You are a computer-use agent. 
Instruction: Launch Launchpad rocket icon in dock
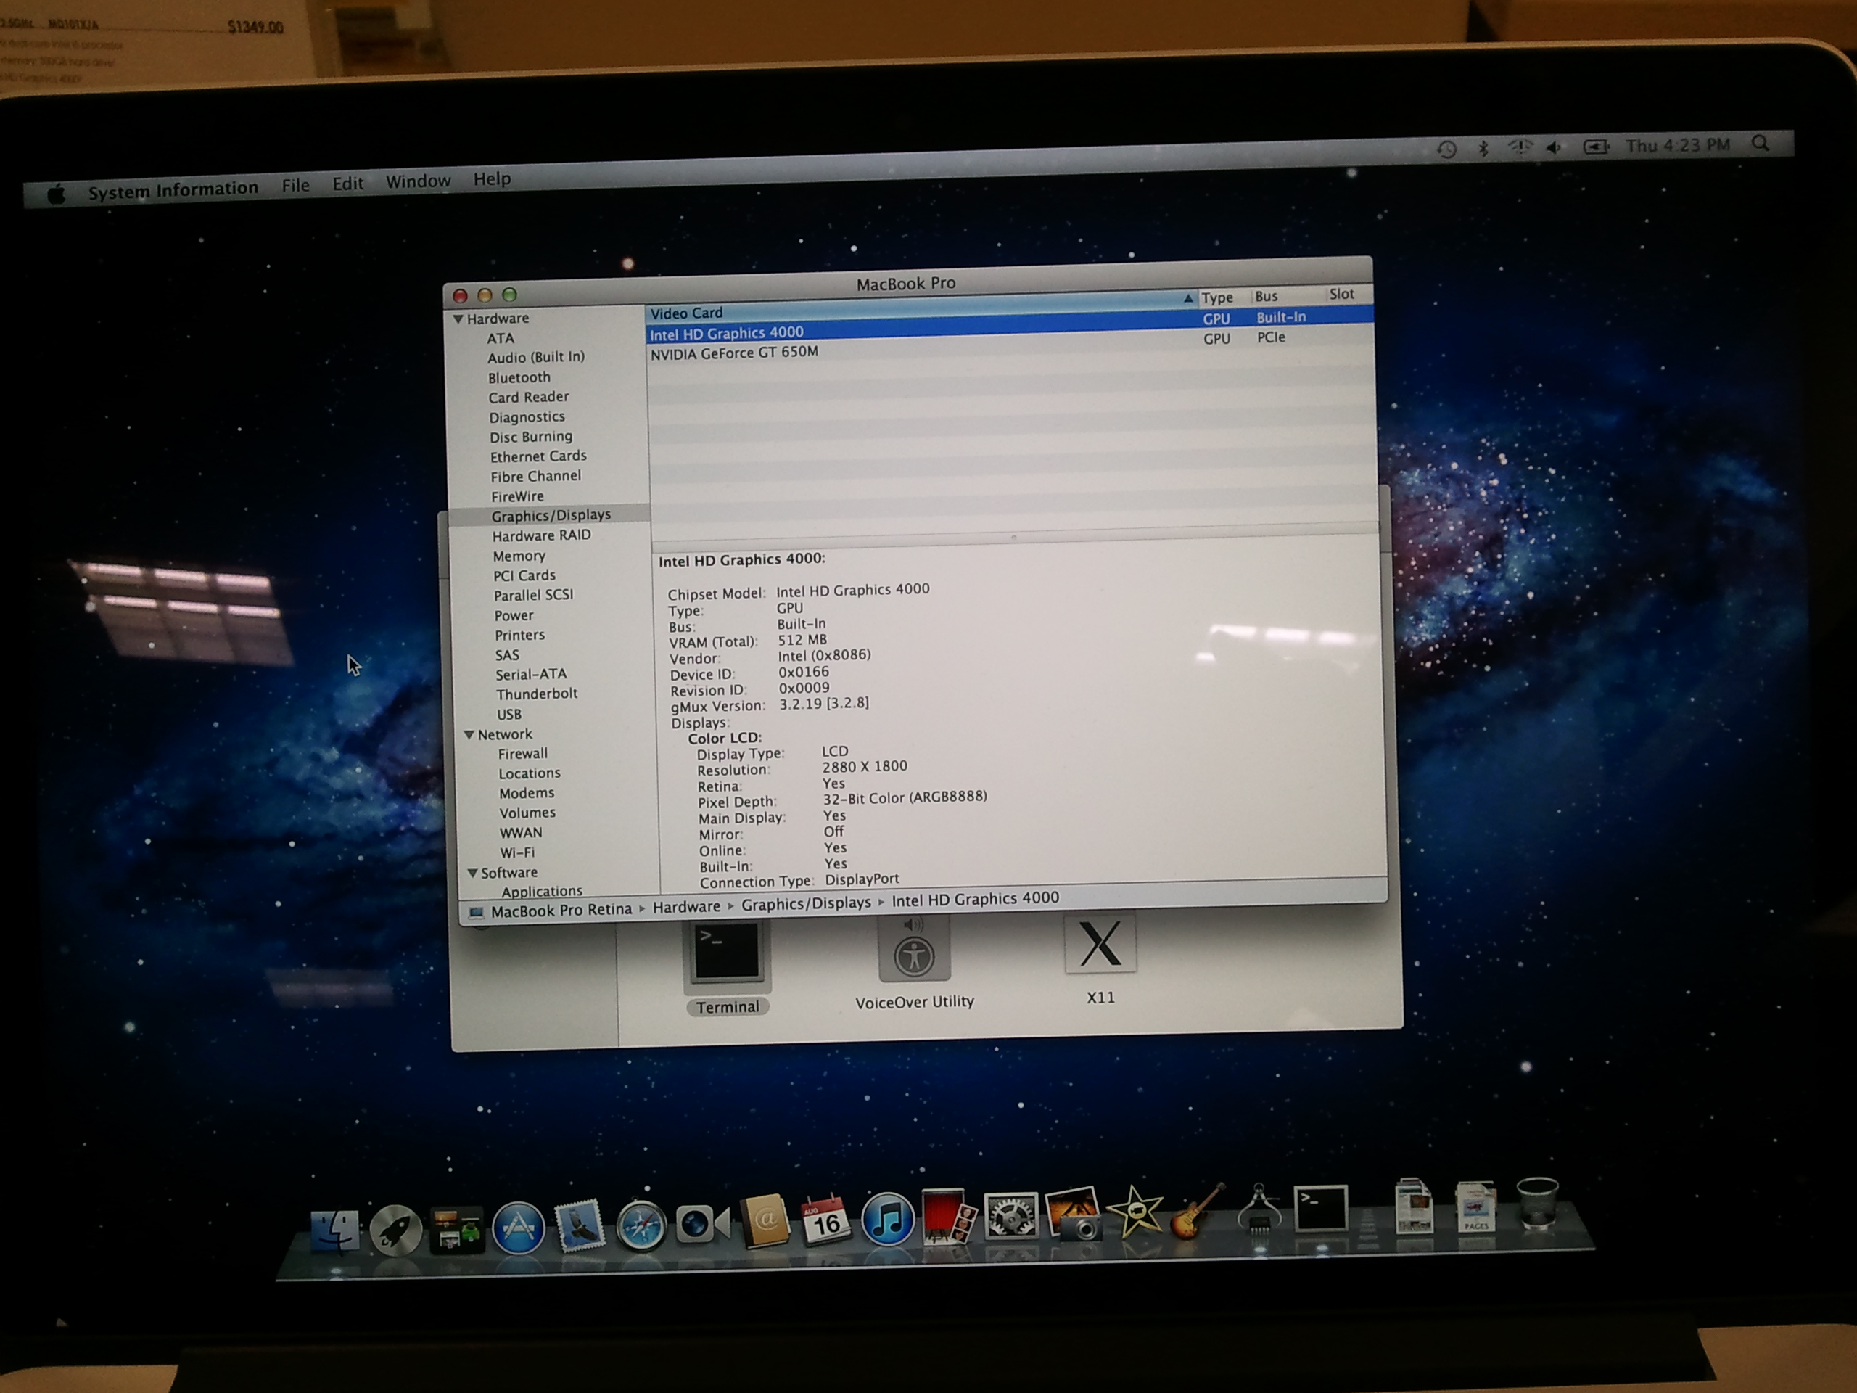click(395, 1230)
